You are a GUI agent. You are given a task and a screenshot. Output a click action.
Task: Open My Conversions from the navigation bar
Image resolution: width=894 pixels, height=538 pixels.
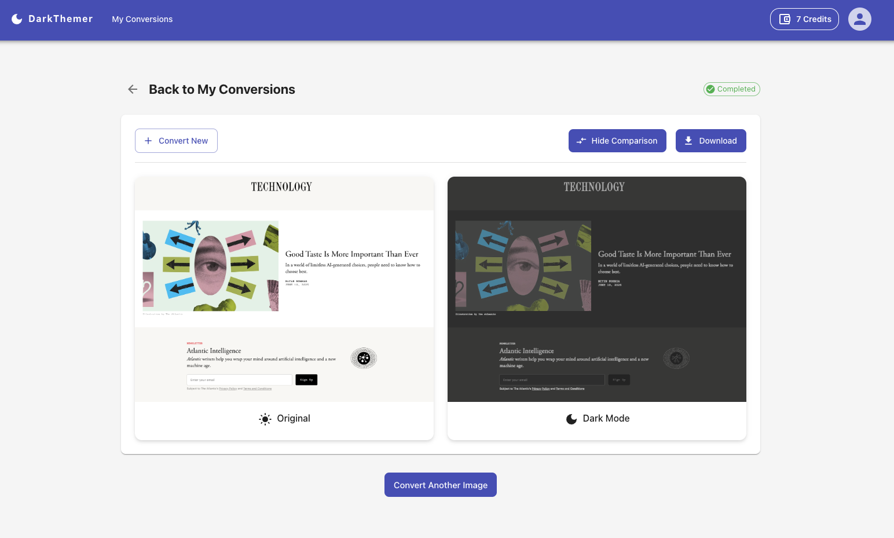point(142,19)
